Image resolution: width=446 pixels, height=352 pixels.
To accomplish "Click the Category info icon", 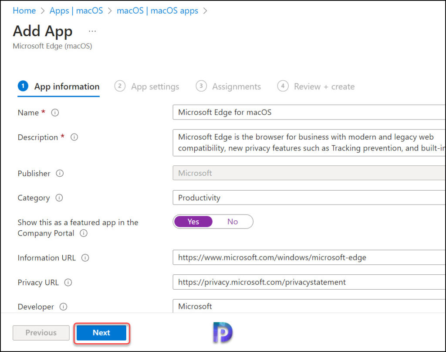I will point(59,198).
